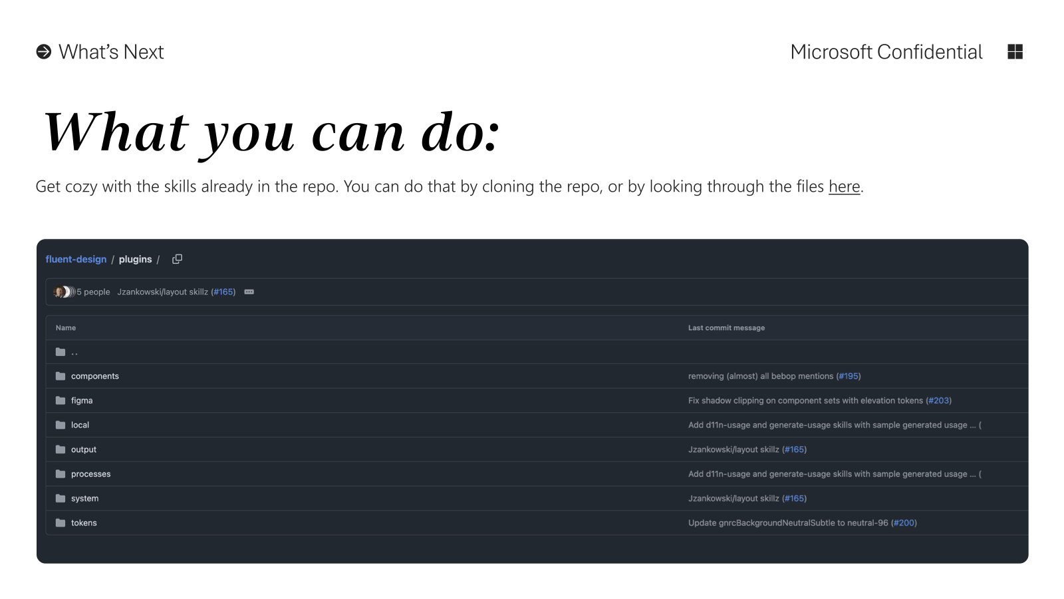
Task: Click the tokens folder icon
Action: pos(61,522)
